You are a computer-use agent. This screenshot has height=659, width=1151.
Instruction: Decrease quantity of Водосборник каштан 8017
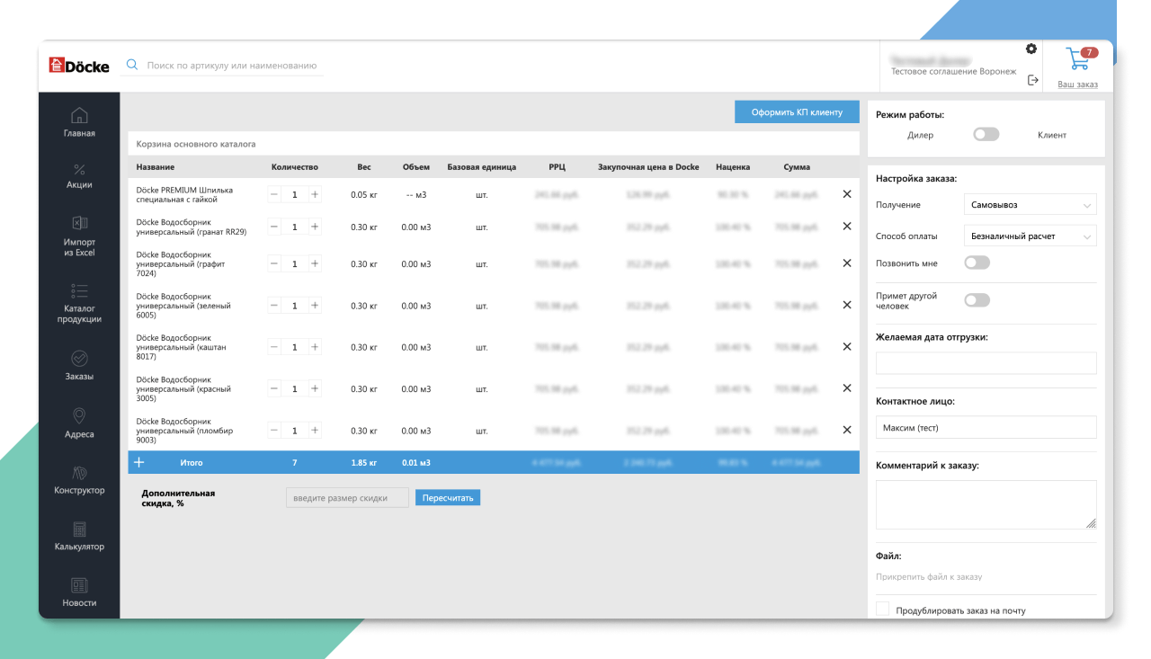pyautogui.click(x=275, y=347)
